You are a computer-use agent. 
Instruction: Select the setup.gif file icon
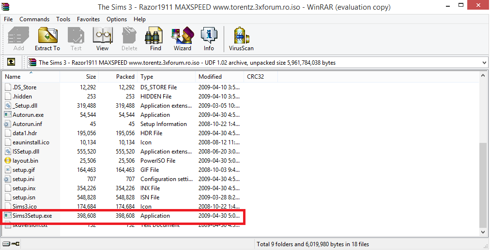click(8, 170)
